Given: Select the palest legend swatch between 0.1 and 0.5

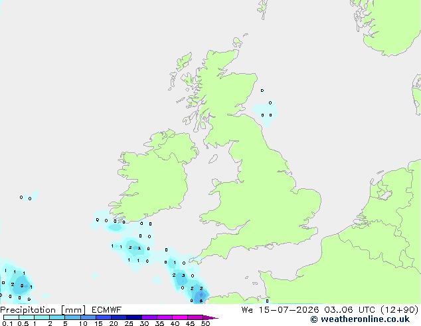Looking at the screenshot, I should 11,317.
